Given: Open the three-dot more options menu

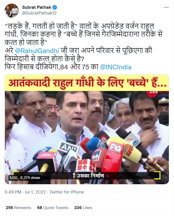Looking at the screenshot, I should pyautogui.click(x=166, y=8).
